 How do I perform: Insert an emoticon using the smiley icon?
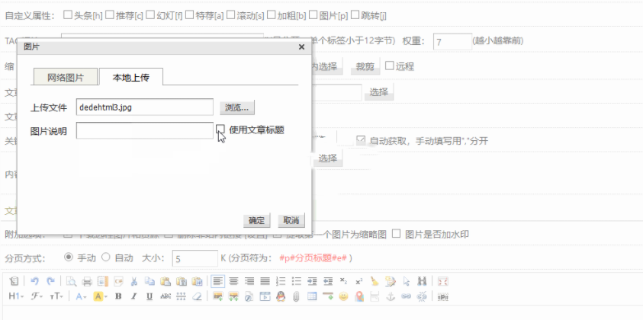(343, 296)
